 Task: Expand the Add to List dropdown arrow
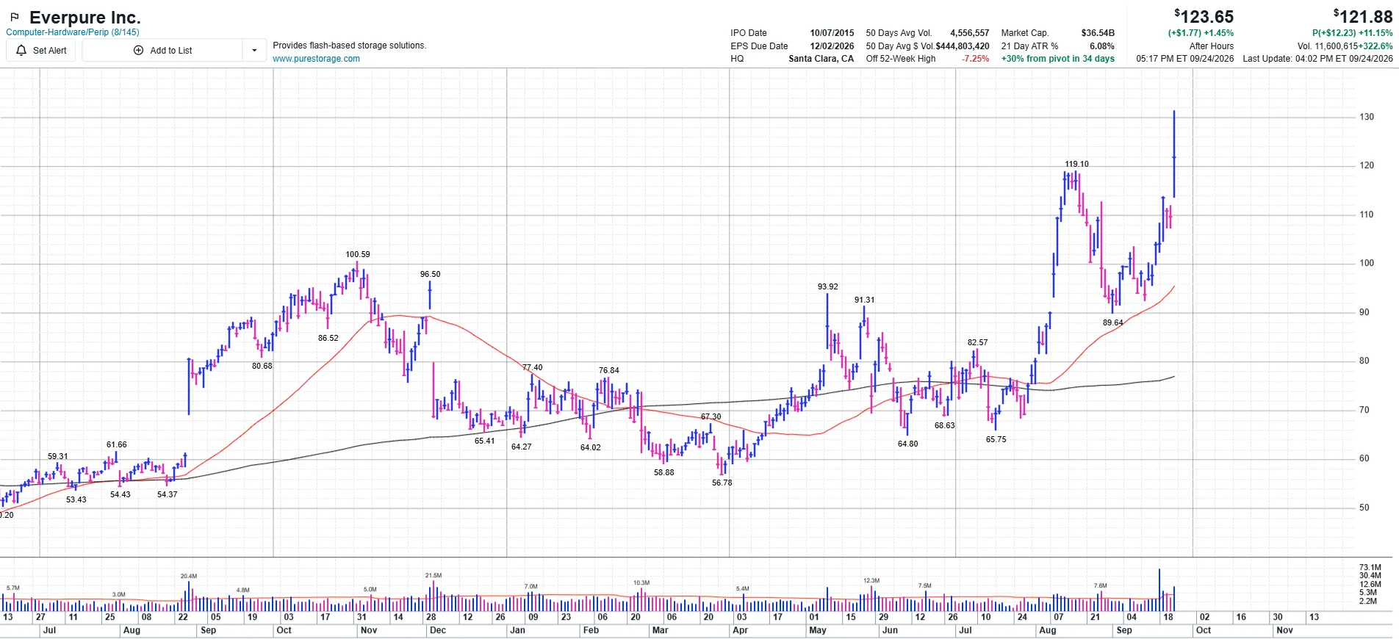point(254,51)
